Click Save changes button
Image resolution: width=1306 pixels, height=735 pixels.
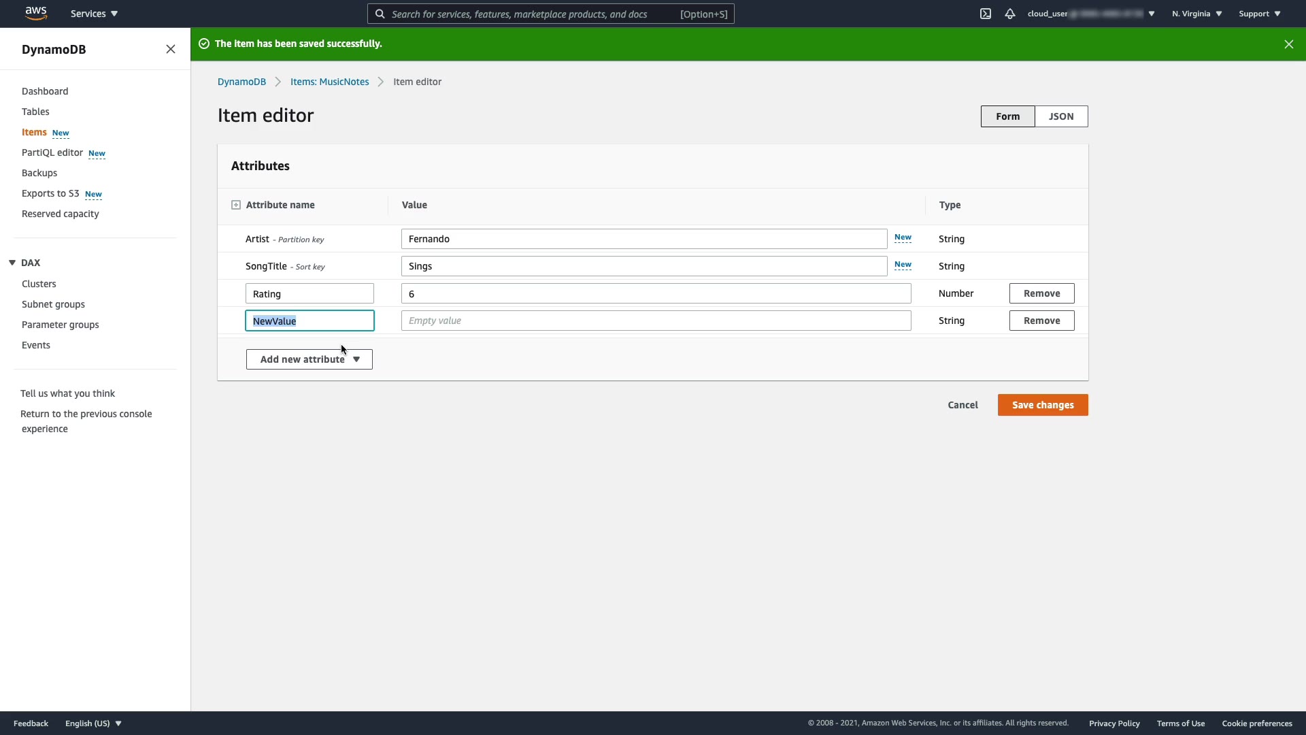point(1043,405)
